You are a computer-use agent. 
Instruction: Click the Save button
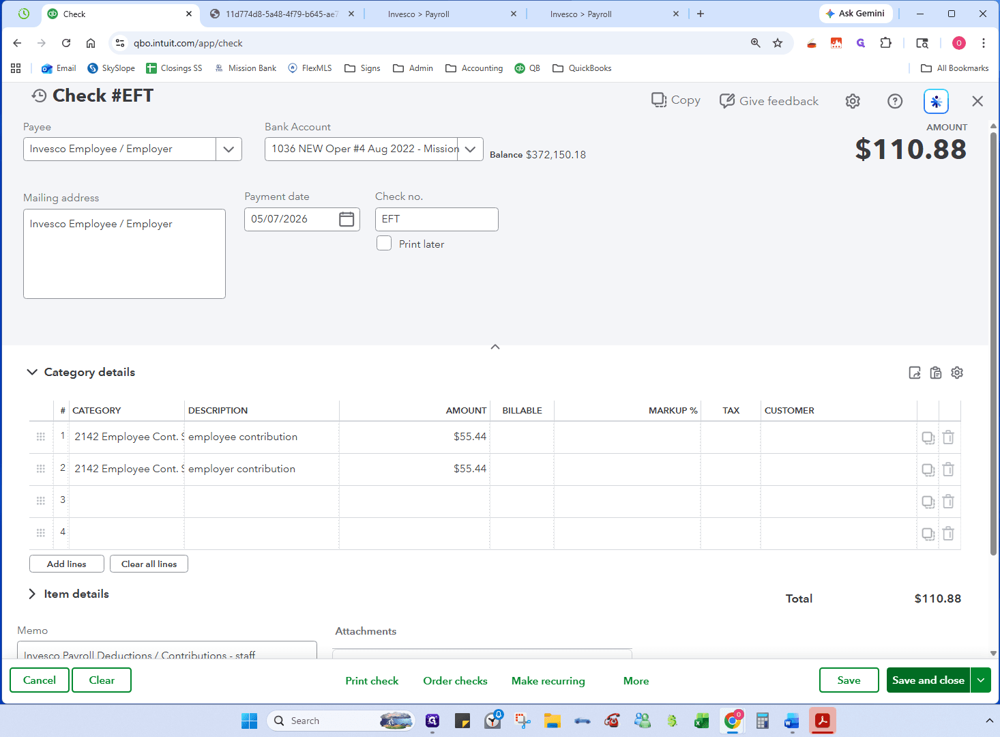click(x=849, y=680)
